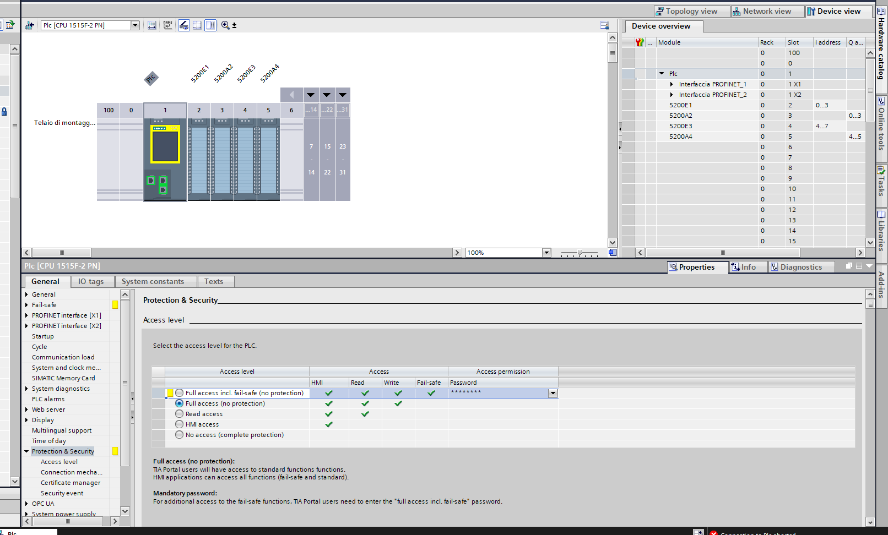The height and width of the screenshot is (535, 888).
Task: Click the inspector layout icon beside the float icon
Action: coord(859,266)
